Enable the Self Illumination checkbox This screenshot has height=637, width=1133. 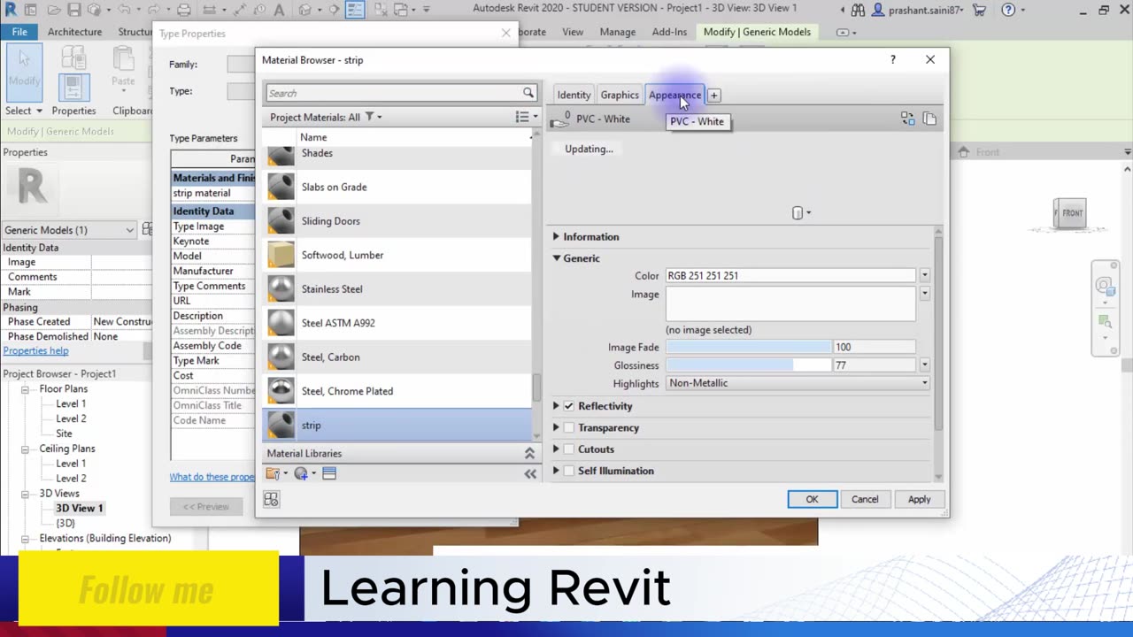pos(568,471)
